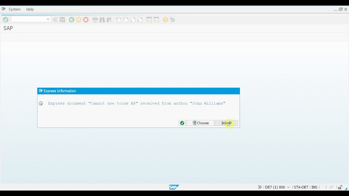Image resolution: width=349 pixels, height=196 pixels.
Task: Open Help via question mark icon
Action: [165, 20]
